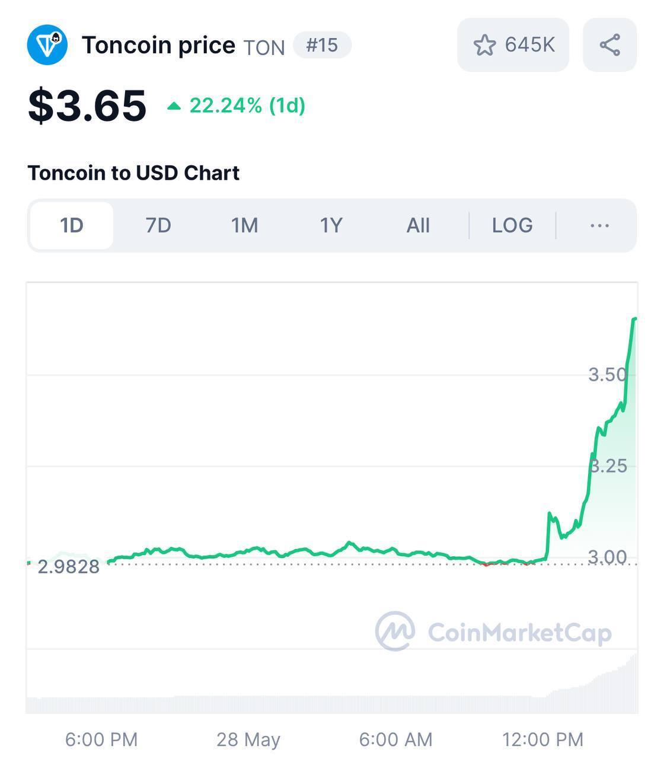Open the three-dots more chart options

[599, 225]
